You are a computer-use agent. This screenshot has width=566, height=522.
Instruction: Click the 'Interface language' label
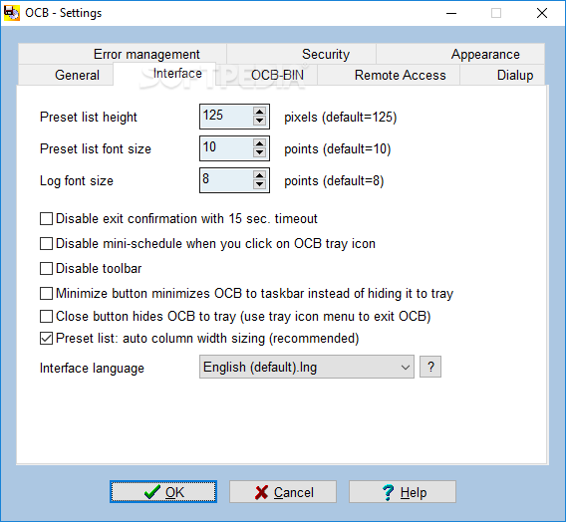pos(92,369)
